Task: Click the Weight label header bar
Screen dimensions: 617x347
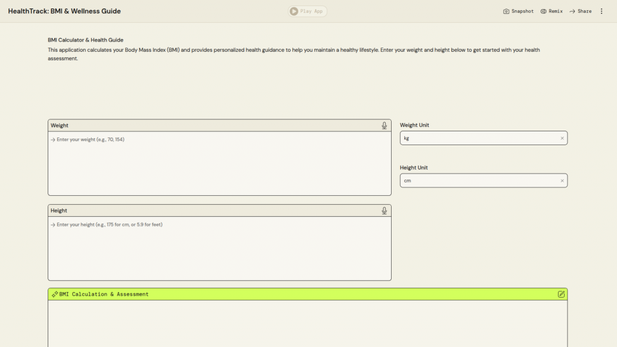Action: (211, 125)
